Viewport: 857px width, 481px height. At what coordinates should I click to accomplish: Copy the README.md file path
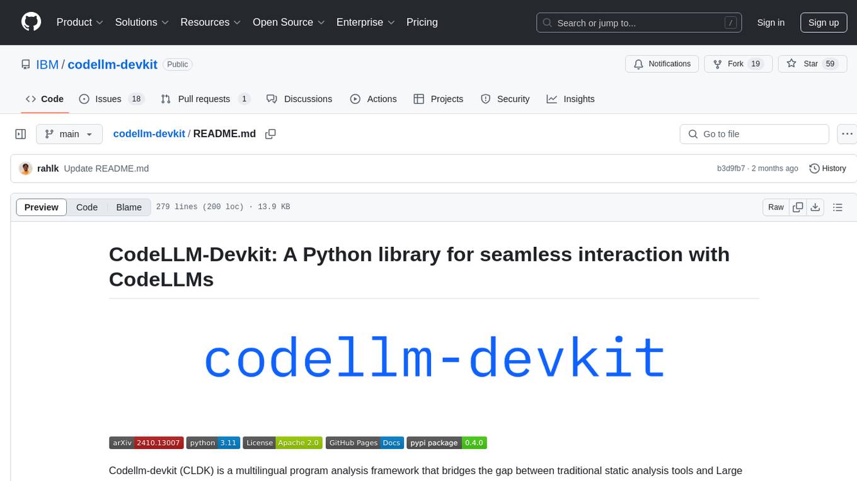[271, 134]
